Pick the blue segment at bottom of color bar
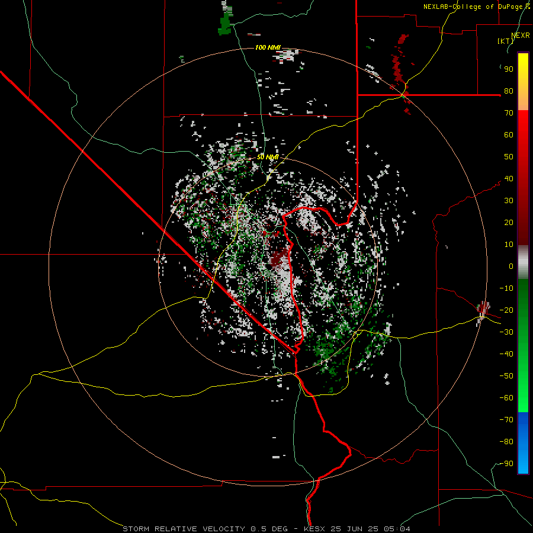Viewport: 533px width, 533px height. point(523,443)
